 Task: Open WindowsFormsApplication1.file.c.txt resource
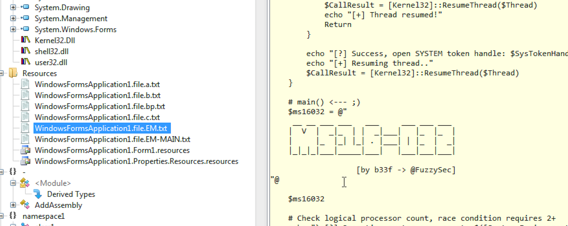click(97, 118)
